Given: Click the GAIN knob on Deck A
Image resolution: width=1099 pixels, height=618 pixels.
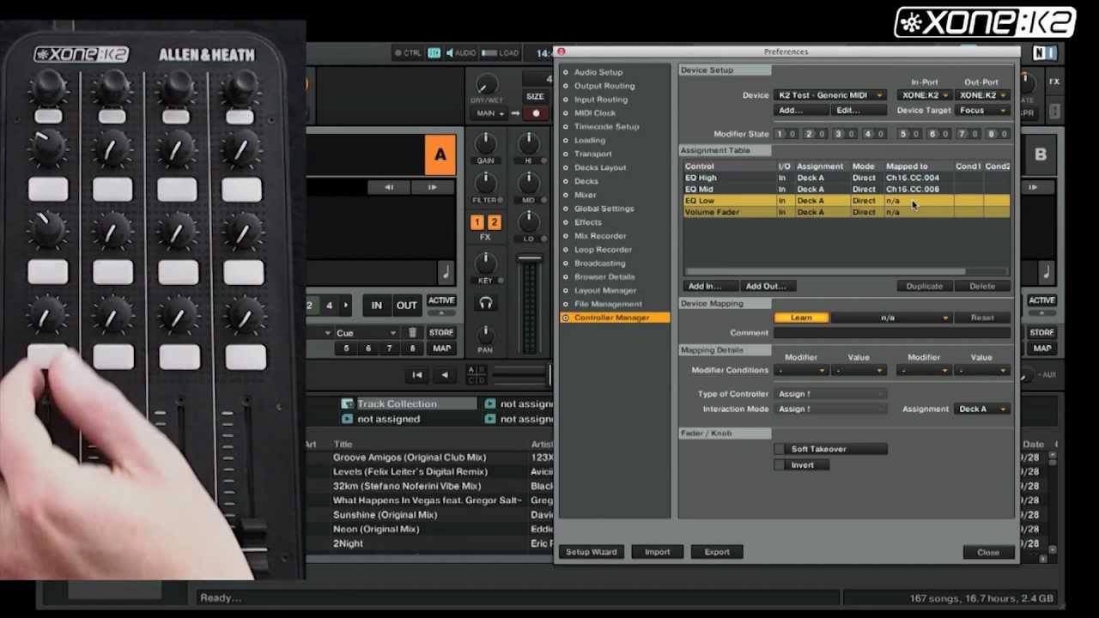Looking at the screenshot, I should (486, 143).
